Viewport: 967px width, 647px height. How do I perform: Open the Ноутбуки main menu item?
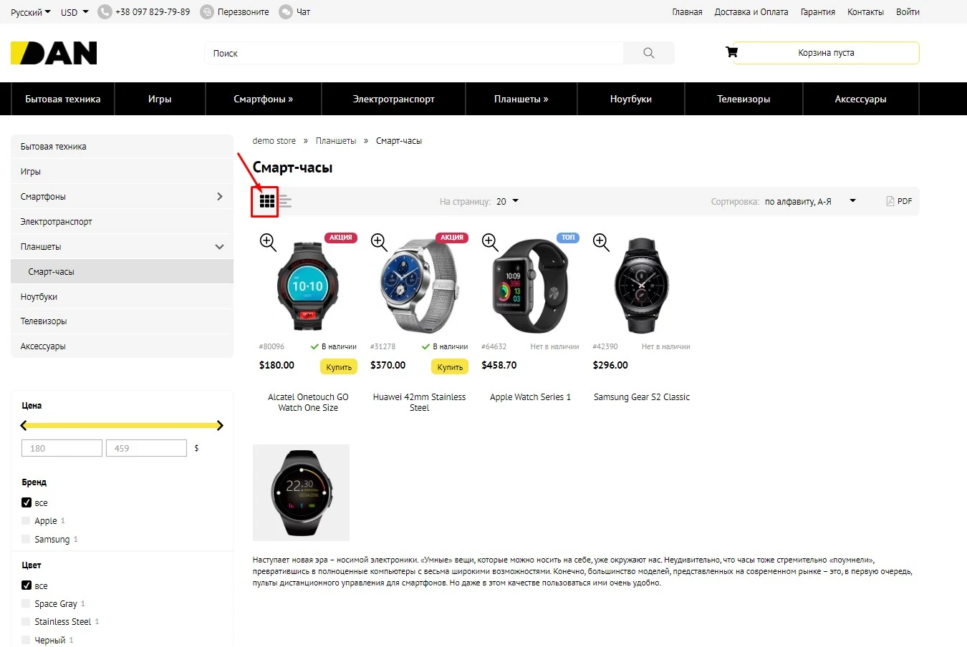(630, 99)
